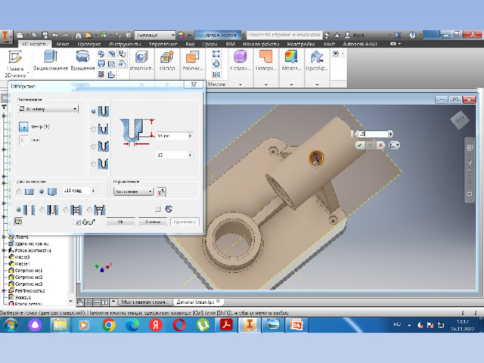The image size is (484, 363).
Task: Click the OK button in hole dialog
Action: pos(120,222)
